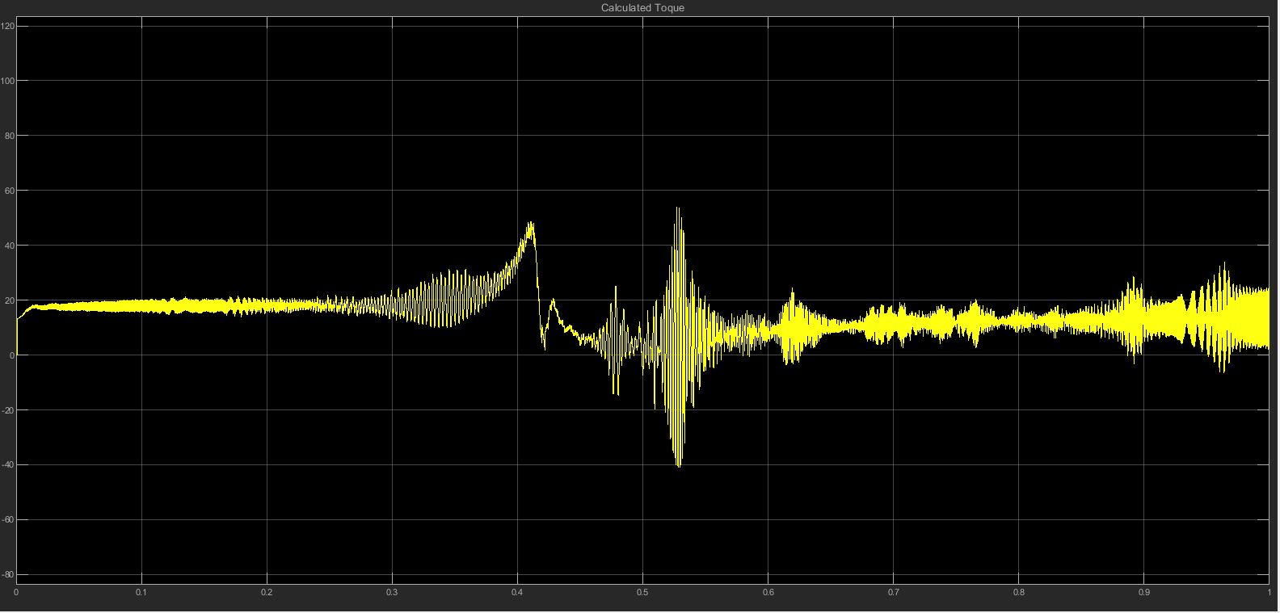Click the 80 tick label on the y-axis
1280x613 pixels.
point(10,136)
